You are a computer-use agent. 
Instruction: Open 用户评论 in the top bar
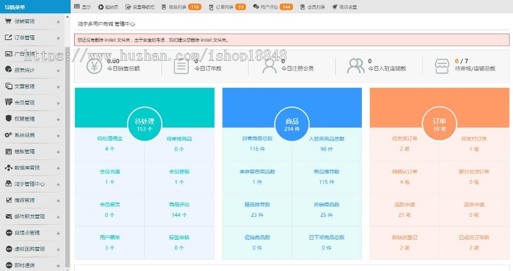[269, 7]
